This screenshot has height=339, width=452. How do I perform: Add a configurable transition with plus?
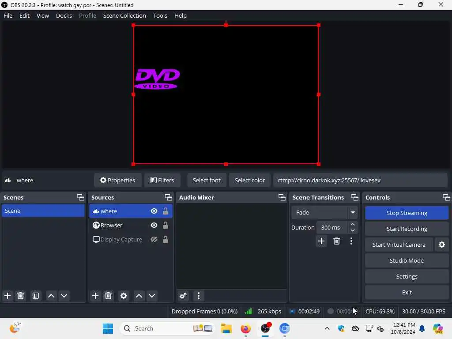[x=321, y=241]
